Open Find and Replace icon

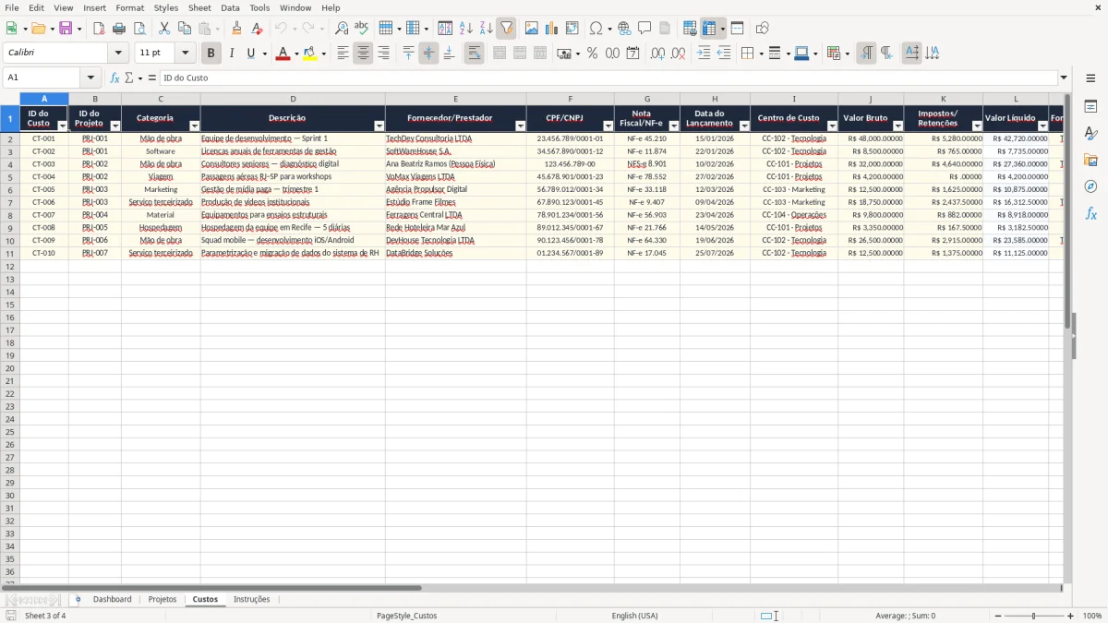pos(342,29)
